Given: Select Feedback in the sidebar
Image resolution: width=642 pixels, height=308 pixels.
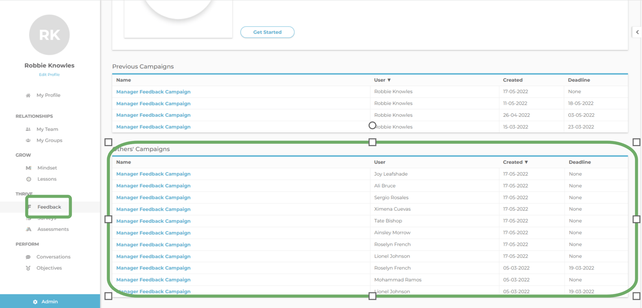Looking at the screenshot, I should tap(49, 207).
